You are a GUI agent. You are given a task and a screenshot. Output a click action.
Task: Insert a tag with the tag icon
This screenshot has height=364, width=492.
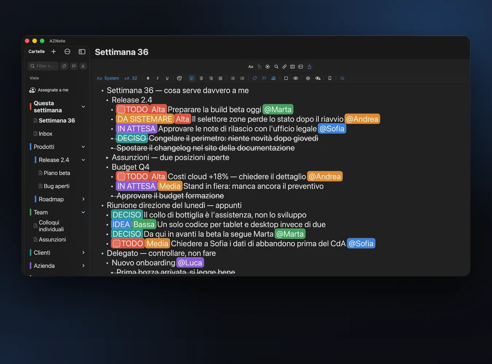[255, 78]
